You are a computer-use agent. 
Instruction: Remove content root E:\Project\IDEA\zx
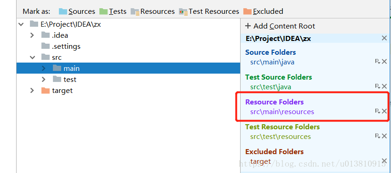(x=384, y=38)
